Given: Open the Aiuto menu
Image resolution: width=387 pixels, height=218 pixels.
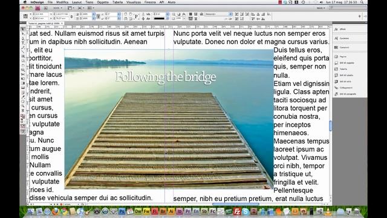Looking at the screenshot, I should click(x=172, y=2).
